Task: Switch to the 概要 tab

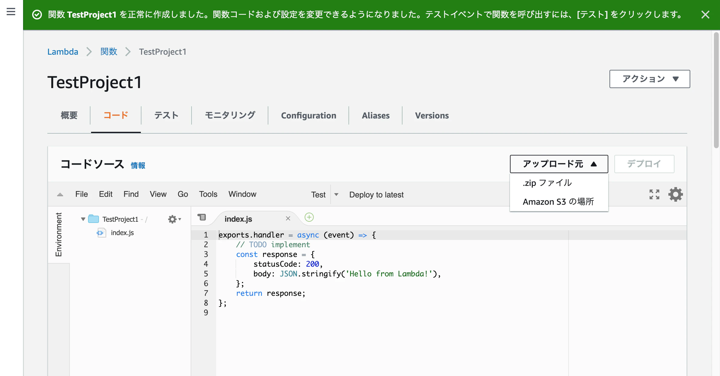Action: [x=69, y=115]
